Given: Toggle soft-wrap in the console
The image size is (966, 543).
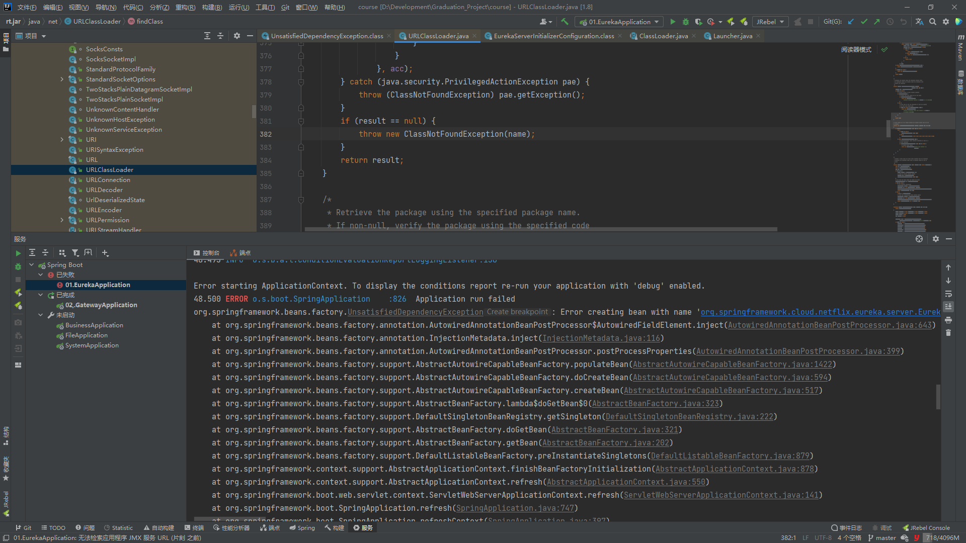Looking at the screenshot, I should (948, 294).
